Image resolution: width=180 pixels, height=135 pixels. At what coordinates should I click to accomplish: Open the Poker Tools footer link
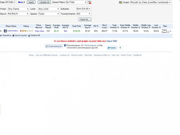(126, 55)
